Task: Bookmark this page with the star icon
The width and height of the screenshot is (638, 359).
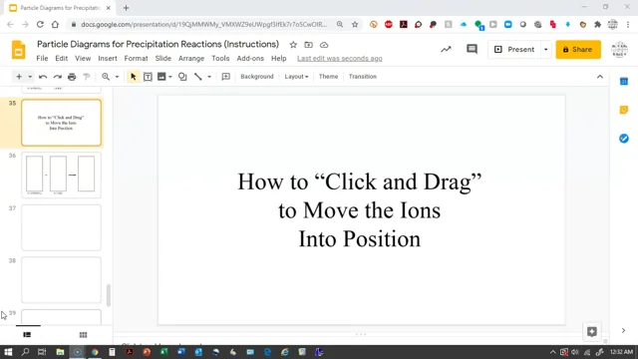Action: point(355,24)
